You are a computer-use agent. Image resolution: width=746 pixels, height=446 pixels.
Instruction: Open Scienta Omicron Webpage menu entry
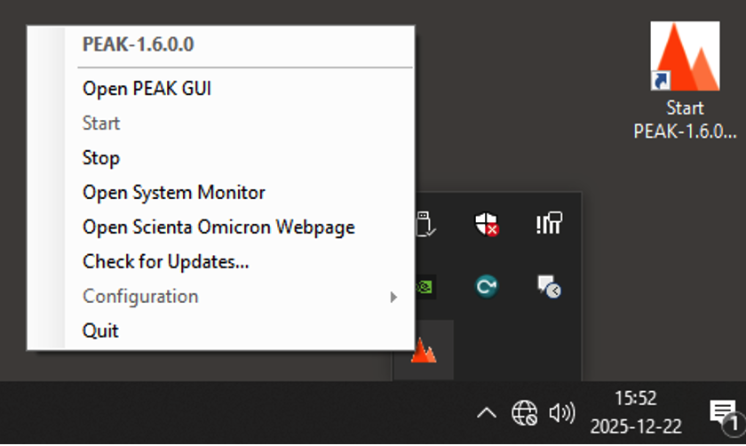click(x=218, y=227)
